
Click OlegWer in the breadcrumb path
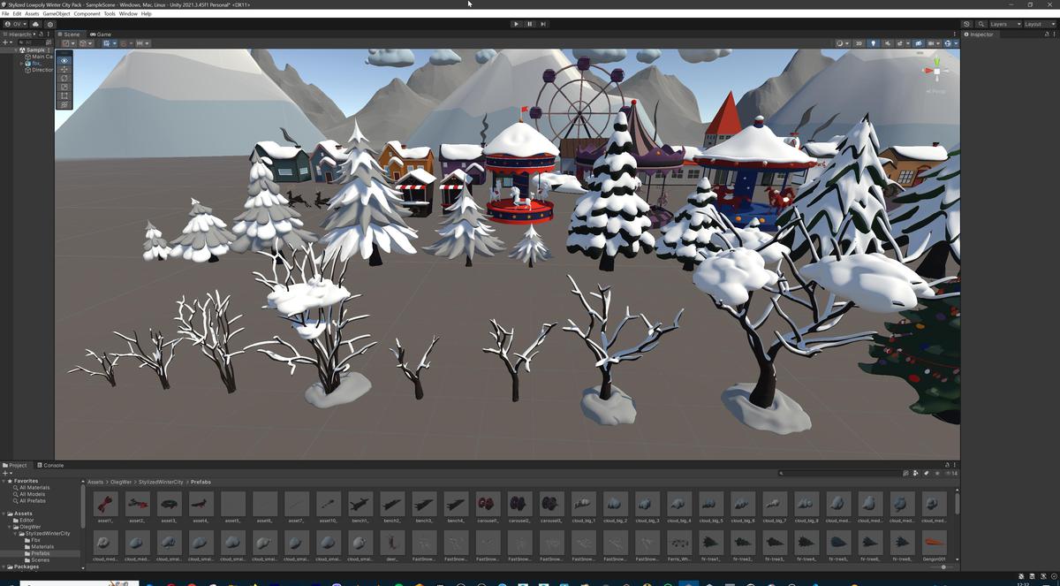click(120, 482)
